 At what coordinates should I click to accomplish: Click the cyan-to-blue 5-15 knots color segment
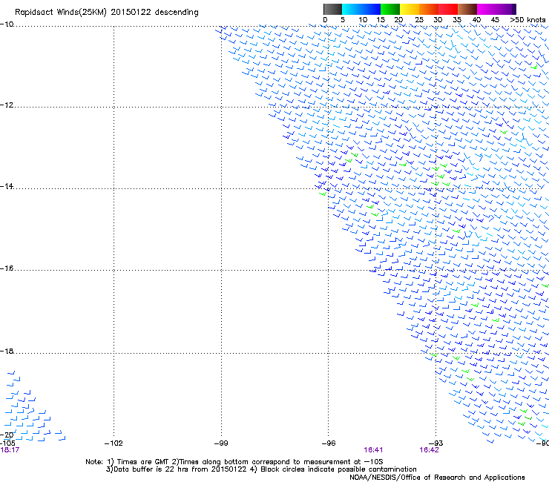pos(361,9)
